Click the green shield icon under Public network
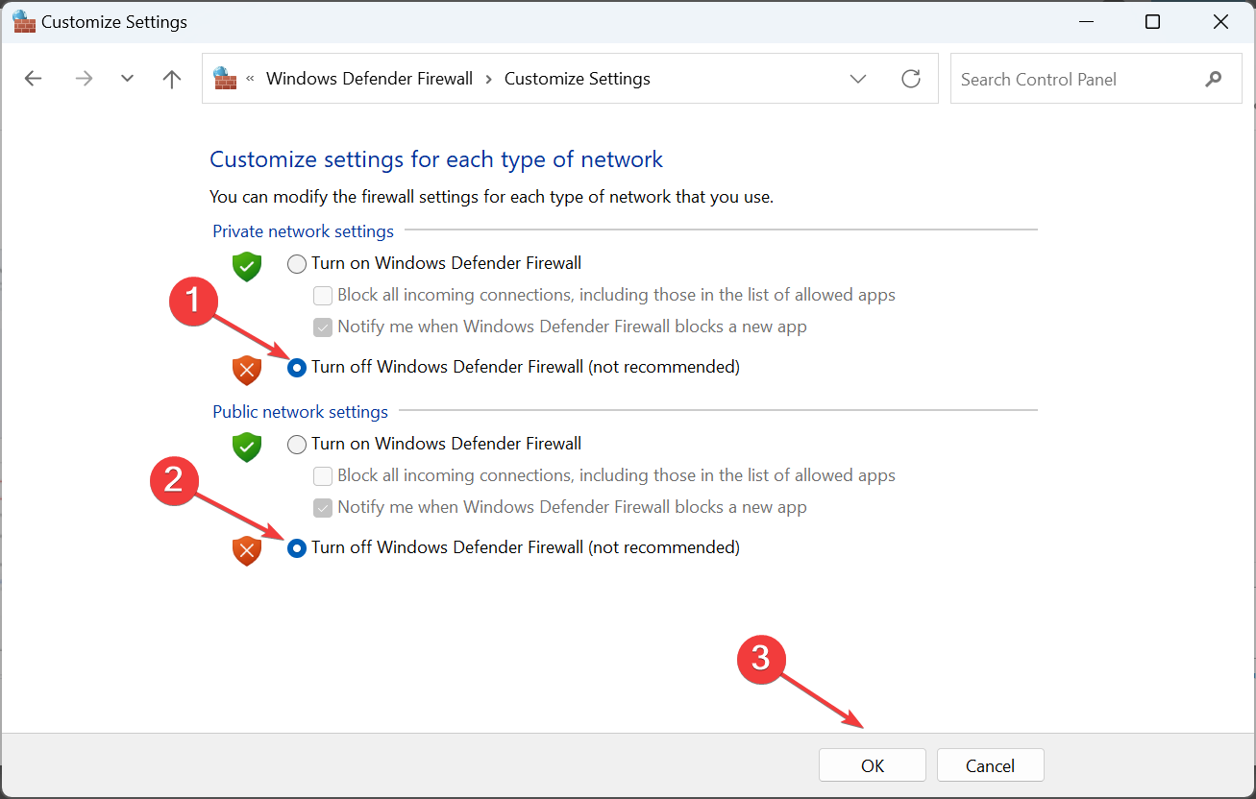 pyautogui.click(x=247, y=448)
